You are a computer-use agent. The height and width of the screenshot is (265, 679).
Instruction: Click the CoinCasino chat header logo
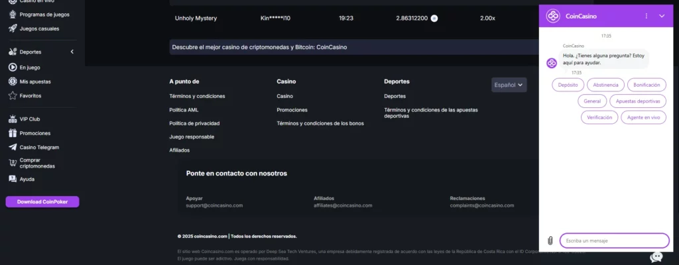tap(553, 16)
